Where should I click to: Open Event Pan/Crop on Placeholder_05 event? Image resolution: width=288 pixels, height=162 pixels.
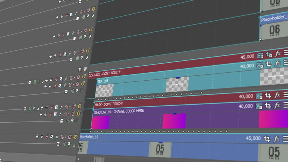[x=267, y=139]
